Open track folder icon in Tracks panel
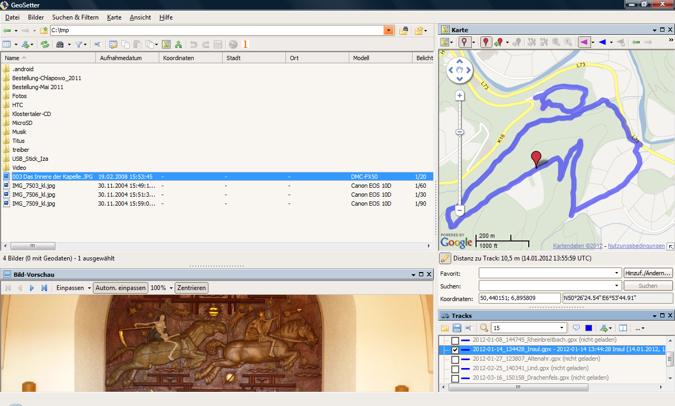The image size is (675, 406). 445,328
